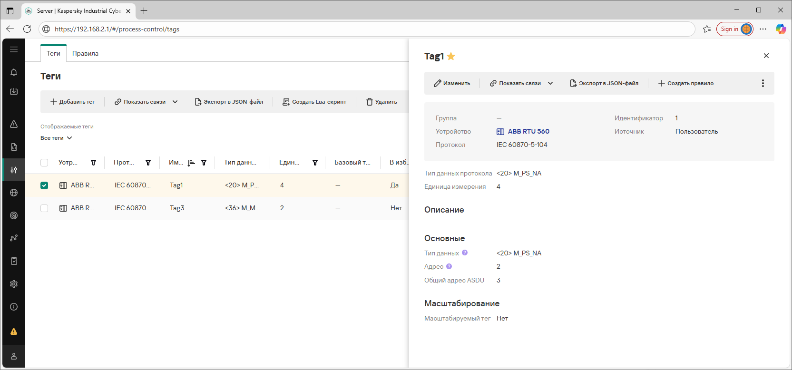Click three-dot more actions in Tag1 panel
Image resolution: width=792 pixels, height=370 pixels.
click(x=763, y=83)
